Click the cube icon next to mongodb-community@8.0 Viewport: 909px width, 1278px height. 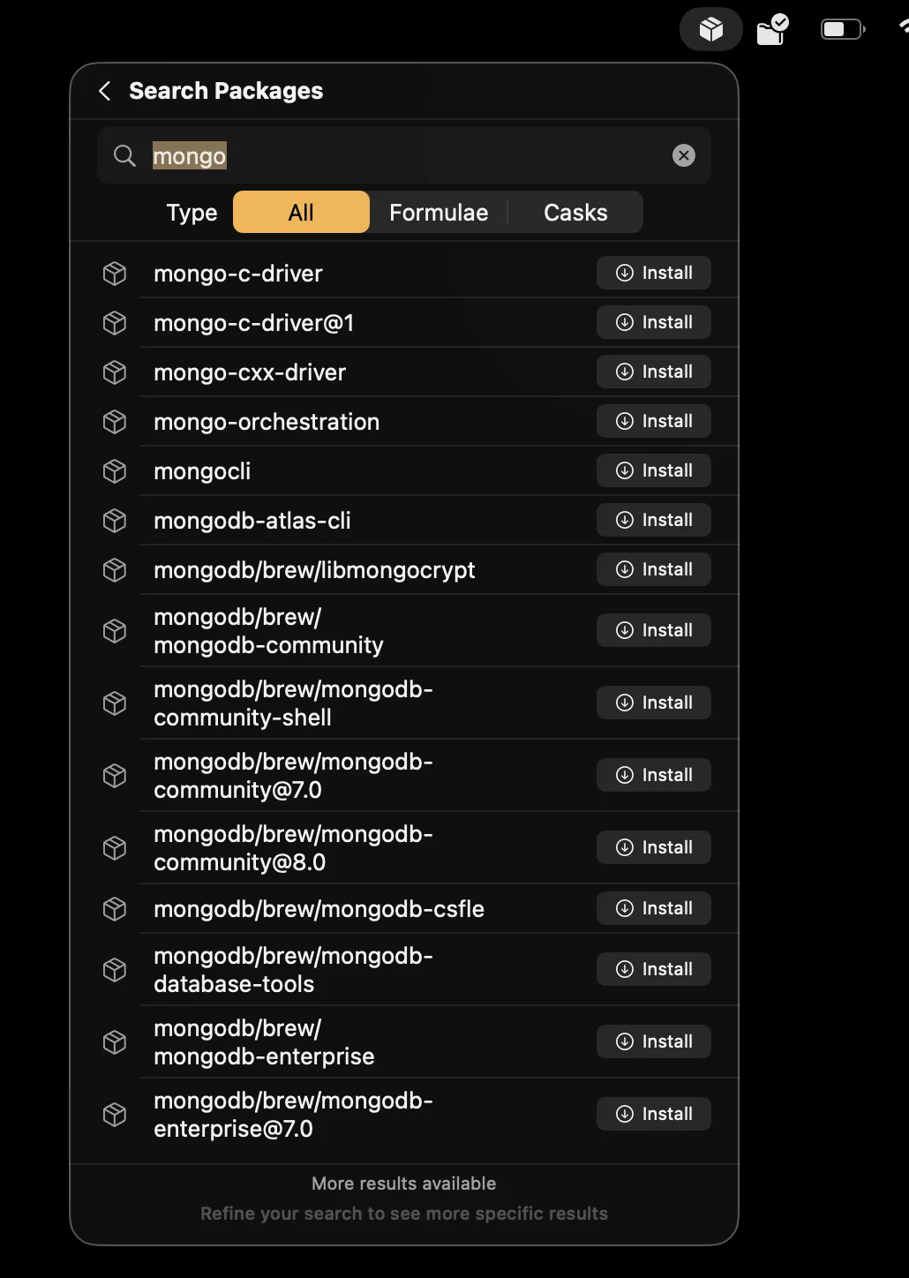point(115,847)
